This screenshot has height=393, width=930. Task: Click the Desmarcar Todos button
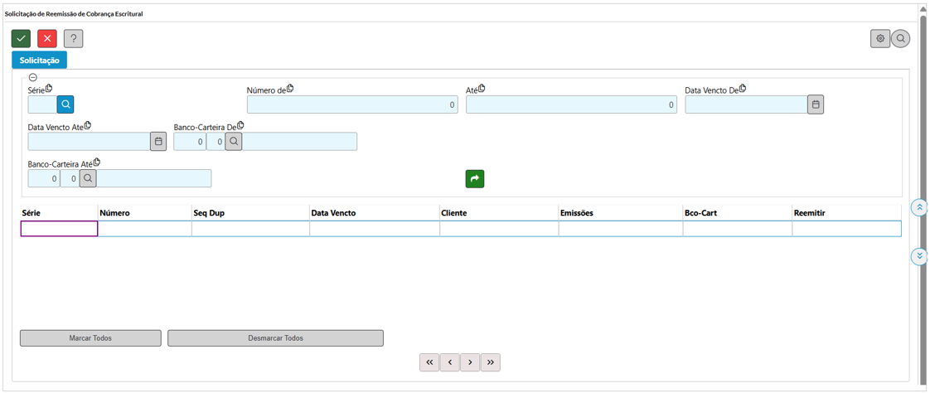(276, 338)
